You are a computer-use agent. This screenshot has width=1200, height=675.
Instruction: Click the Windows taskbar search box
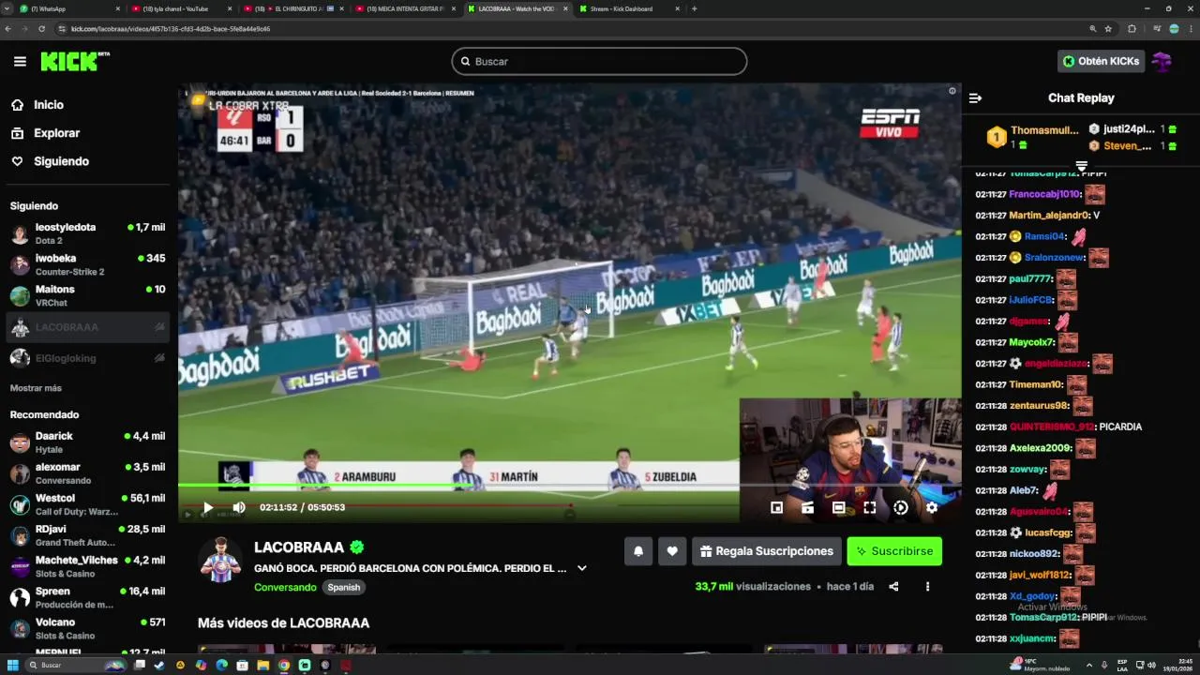click(x=75, y=666)
